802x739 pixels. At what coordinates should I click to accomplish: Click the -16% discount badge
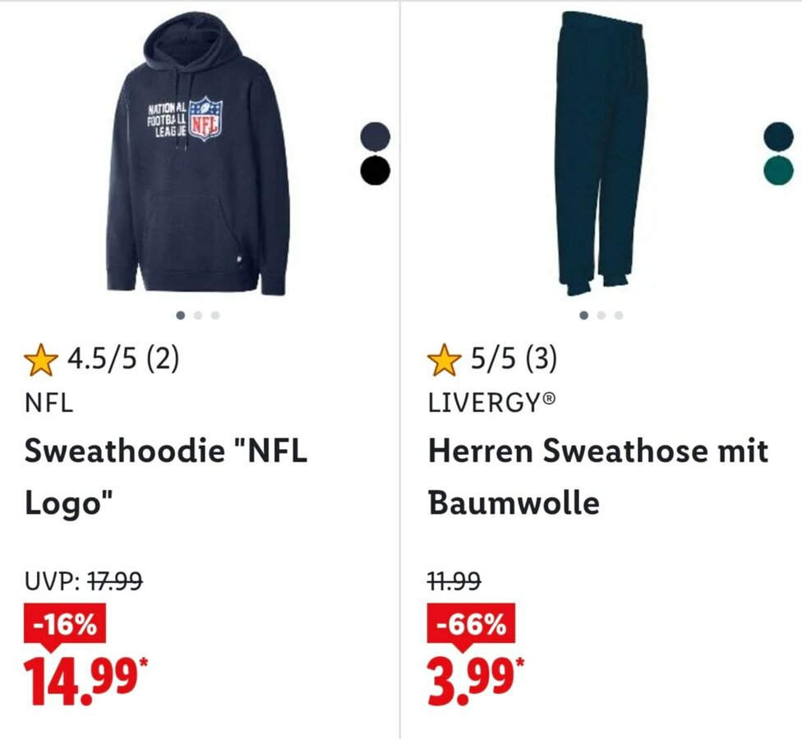click(x=66, y=627)
